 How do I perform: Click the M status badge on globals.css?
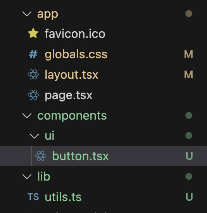(x=188, y=54)
